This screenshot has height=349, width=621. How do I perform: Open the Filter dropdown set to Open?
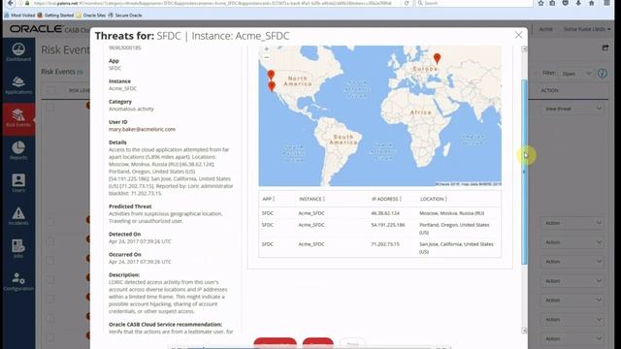576,74
